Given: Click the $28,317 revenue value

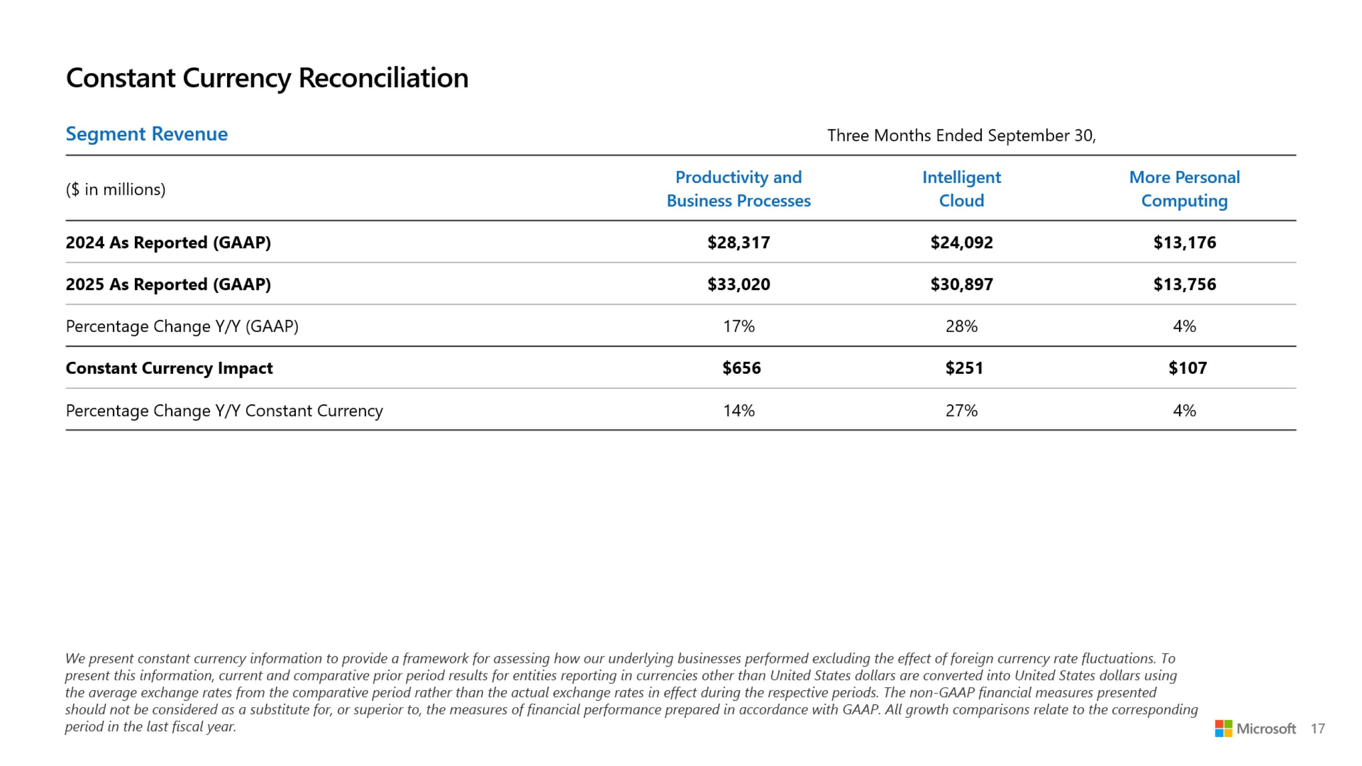Looking at the screenshot, I should point(739,242).
